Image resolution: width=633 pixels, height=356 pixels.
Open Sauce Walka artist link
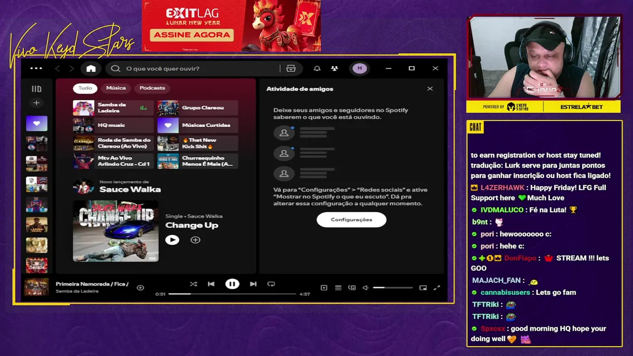click(130, 189)
